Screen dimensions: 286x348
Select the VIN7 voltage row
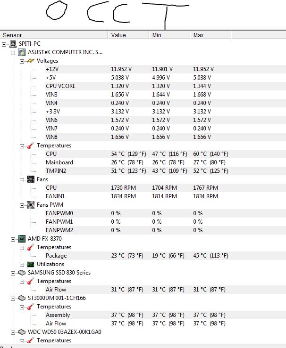(x=165, y=129)
